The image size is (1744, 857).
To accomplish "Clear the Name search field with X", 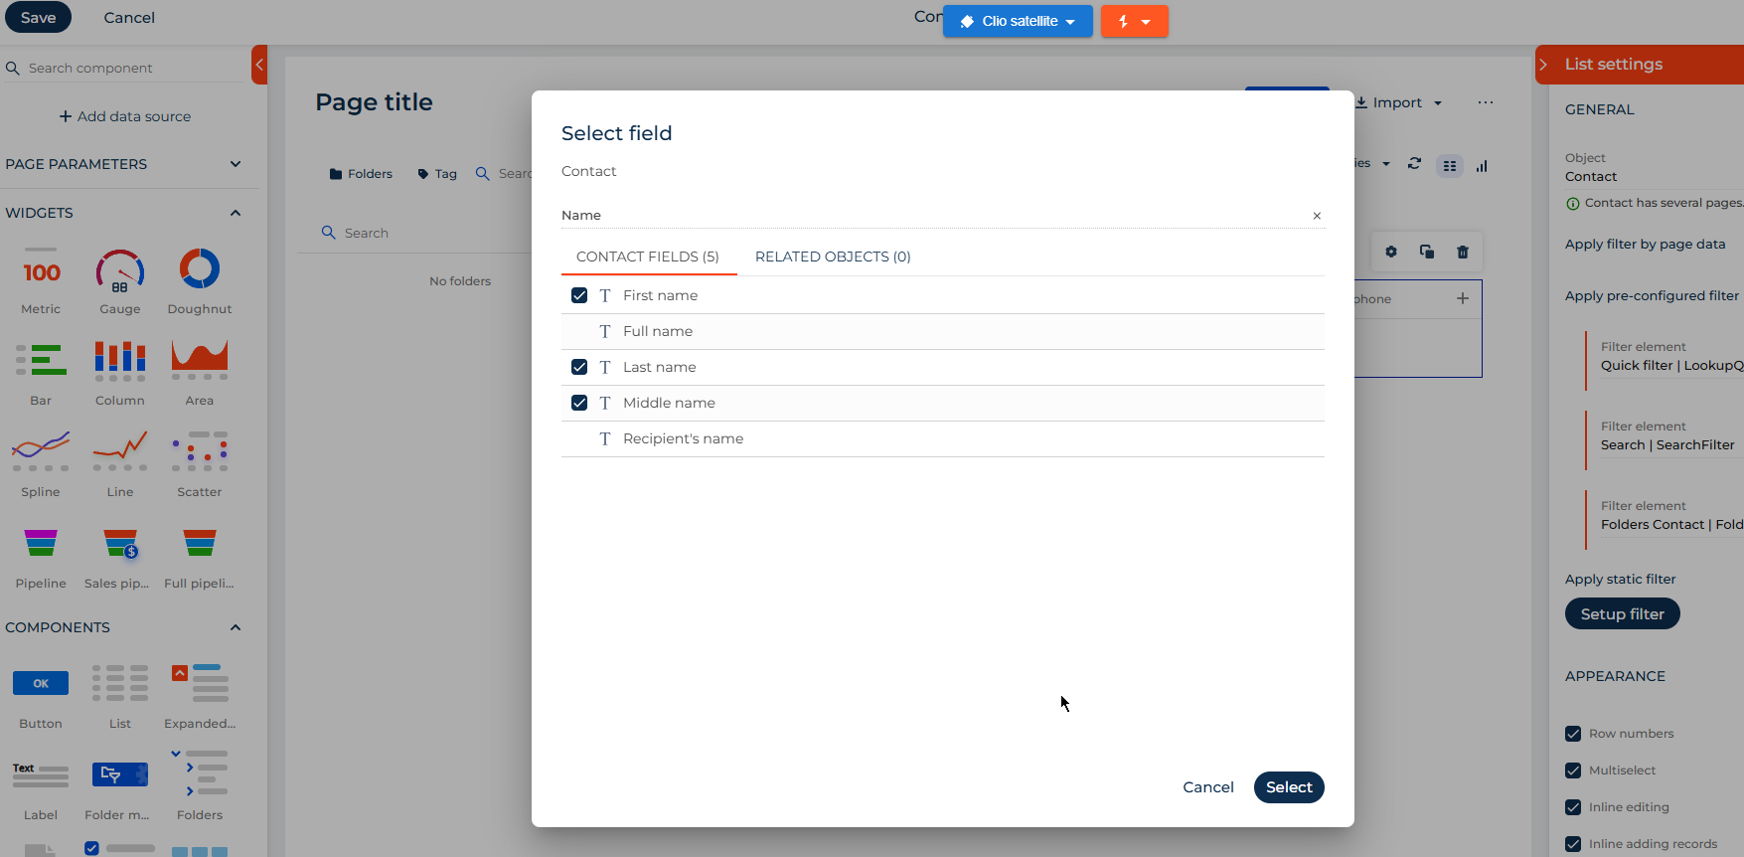I will click(x=1317, y=216).
